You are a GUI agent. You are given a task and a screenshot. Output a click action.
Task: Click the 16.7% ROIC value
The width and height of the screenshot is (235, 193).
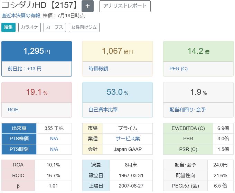tap(53, 175)
